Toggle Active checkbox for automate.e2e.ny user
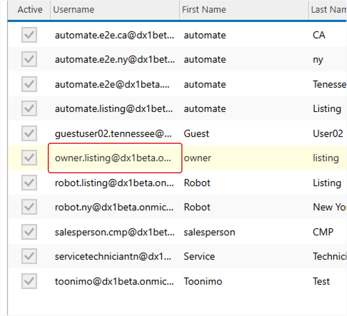347x316 pixels. pyautogui.click(x=29, y=60)
